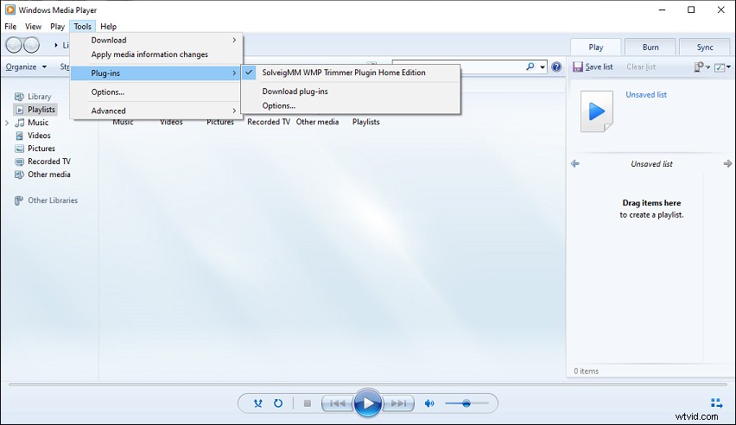The width and height of the screenshot is (736, 425).
Task: Open Options from the Tools menu
Action: (x=156, y=92)
